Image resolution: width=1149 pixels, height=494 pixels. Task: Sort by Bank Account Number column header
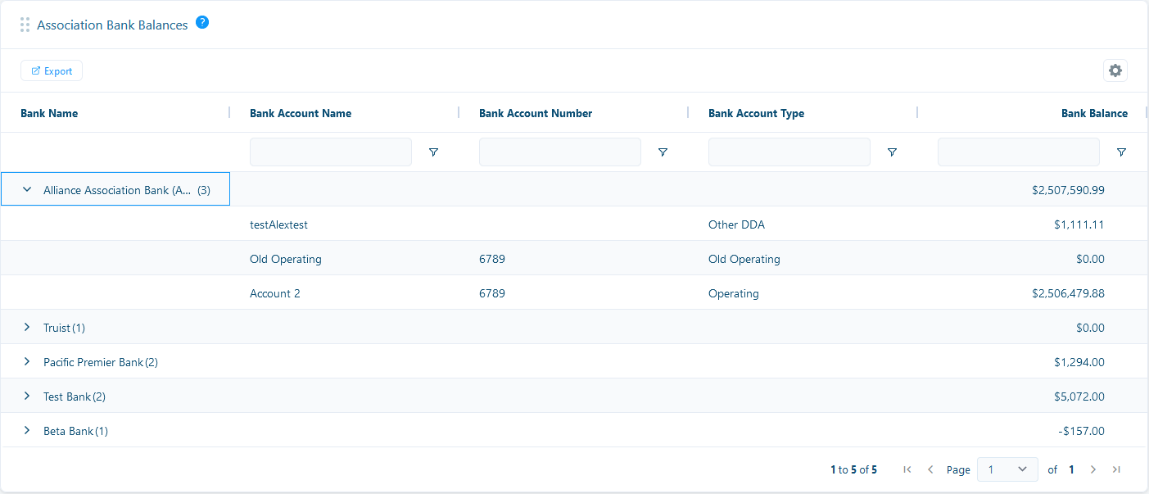point(536,113)
